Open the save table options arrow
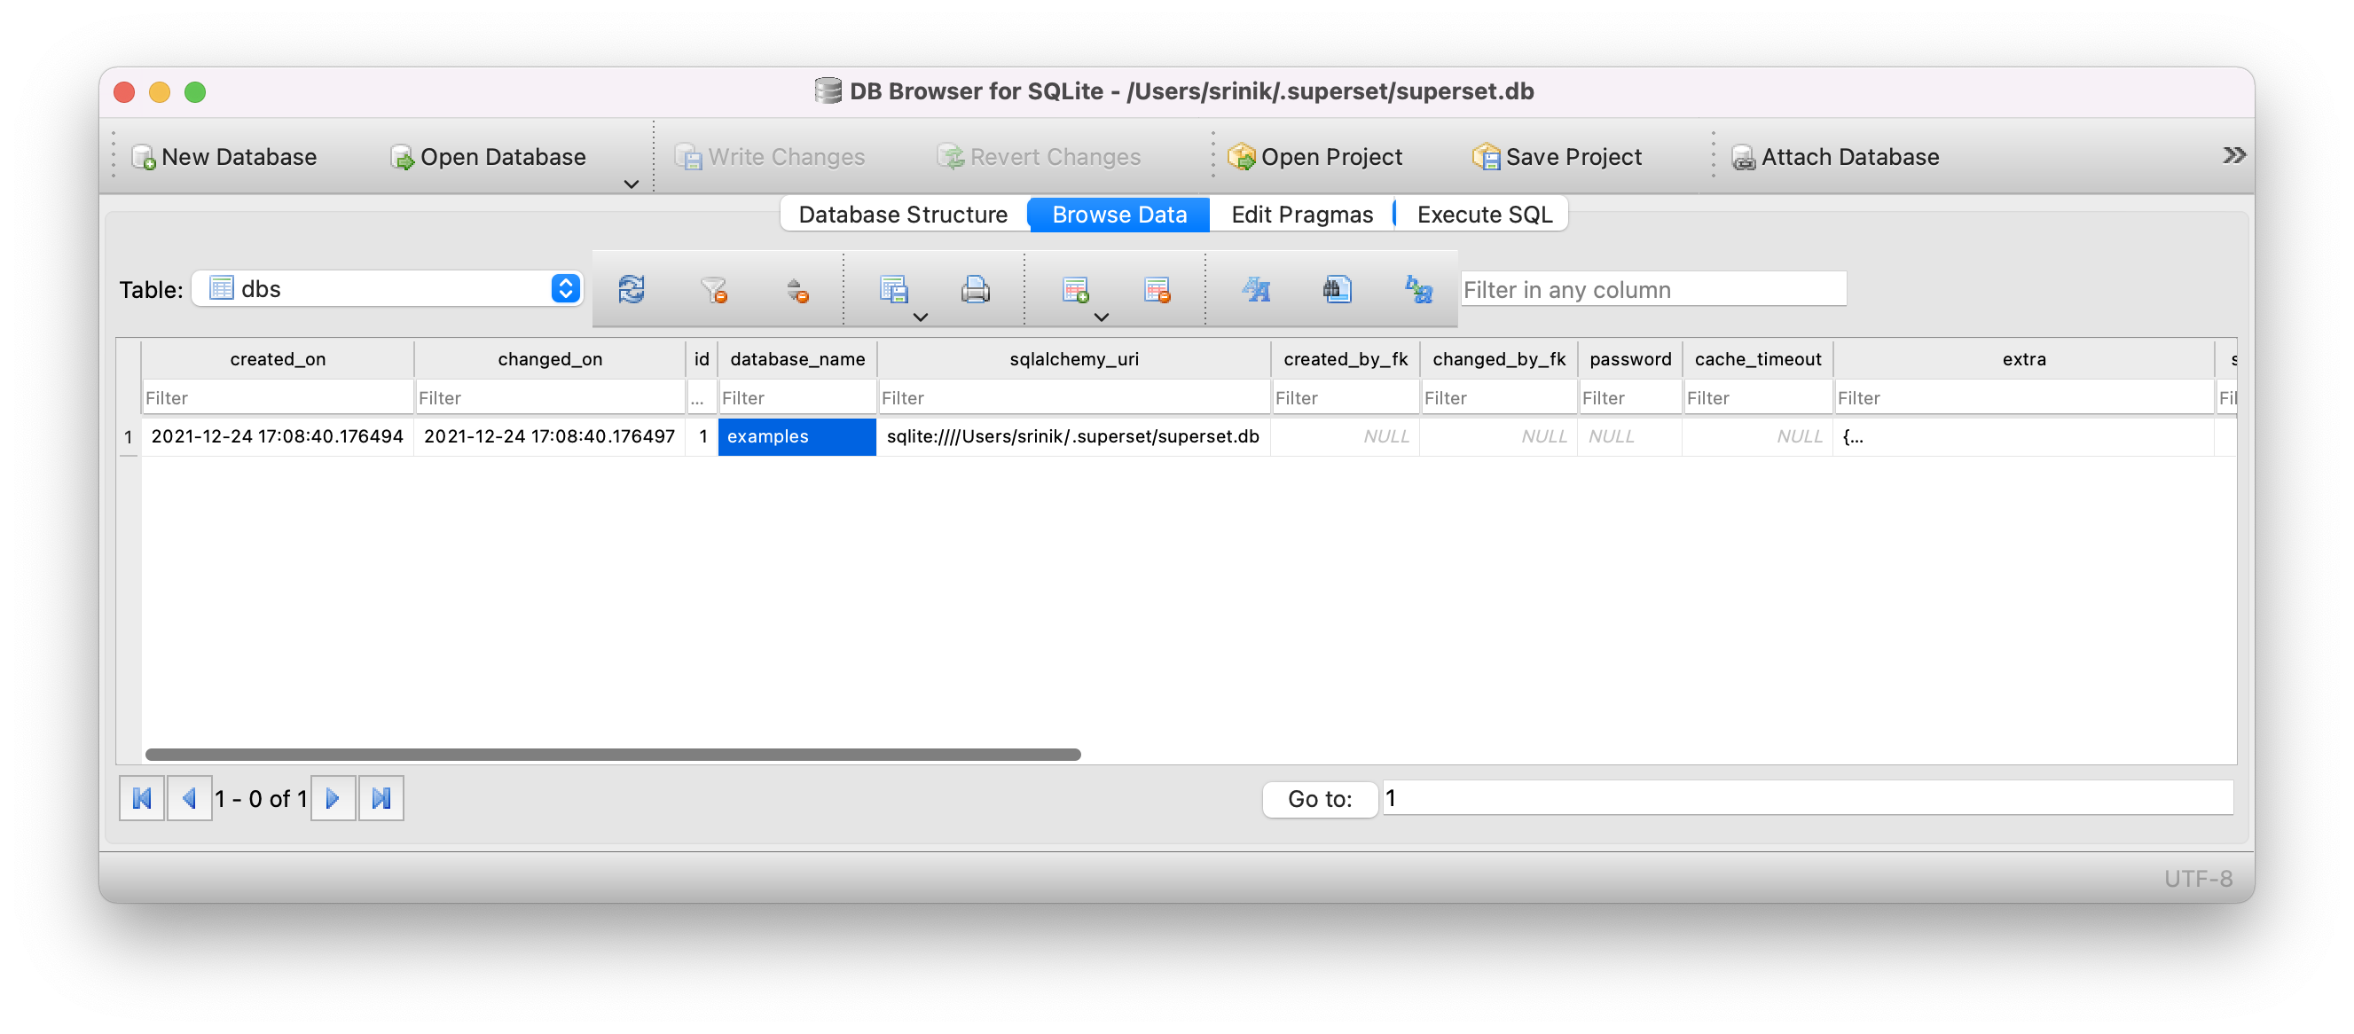This screenshot has width=2354, height=1034. click(x=922, y=317)
